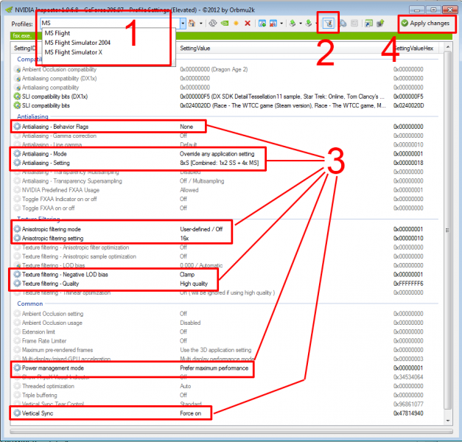Select the Override any application setting value
The width and height of the screenshot is (462, 442).
tap(217, 153)
